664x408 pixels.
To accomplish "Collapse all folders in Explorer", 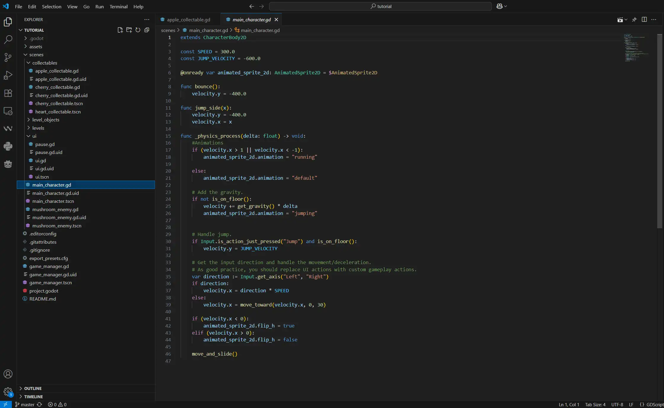I will click(x=147, y=30).
